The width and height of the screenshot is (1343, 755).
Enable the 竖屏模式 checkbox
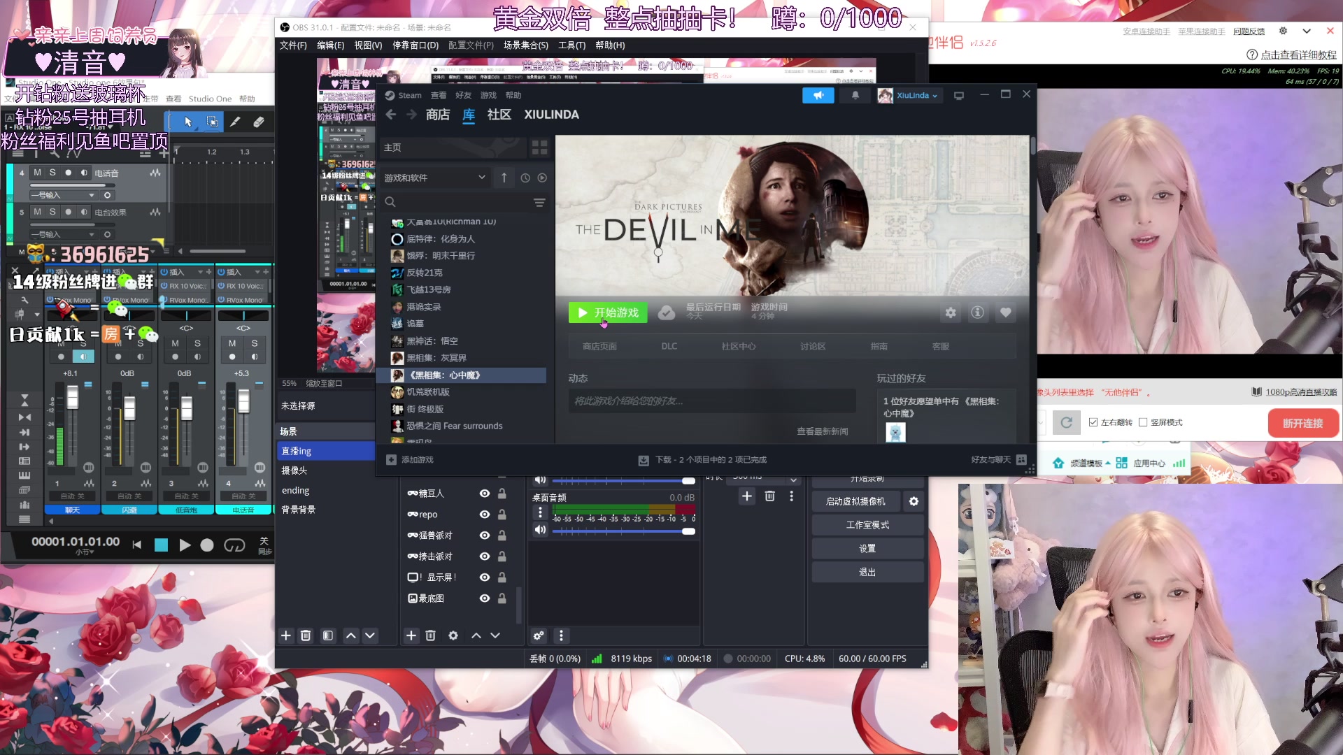pyautogui.click(x=1143, y=422)
